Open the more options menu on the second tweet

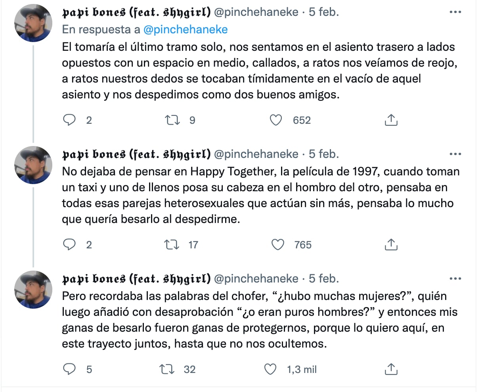456,154
